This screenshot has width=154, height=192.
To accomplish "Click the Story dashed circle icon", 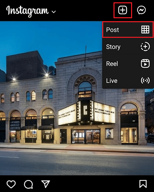I will coord(145,46).
